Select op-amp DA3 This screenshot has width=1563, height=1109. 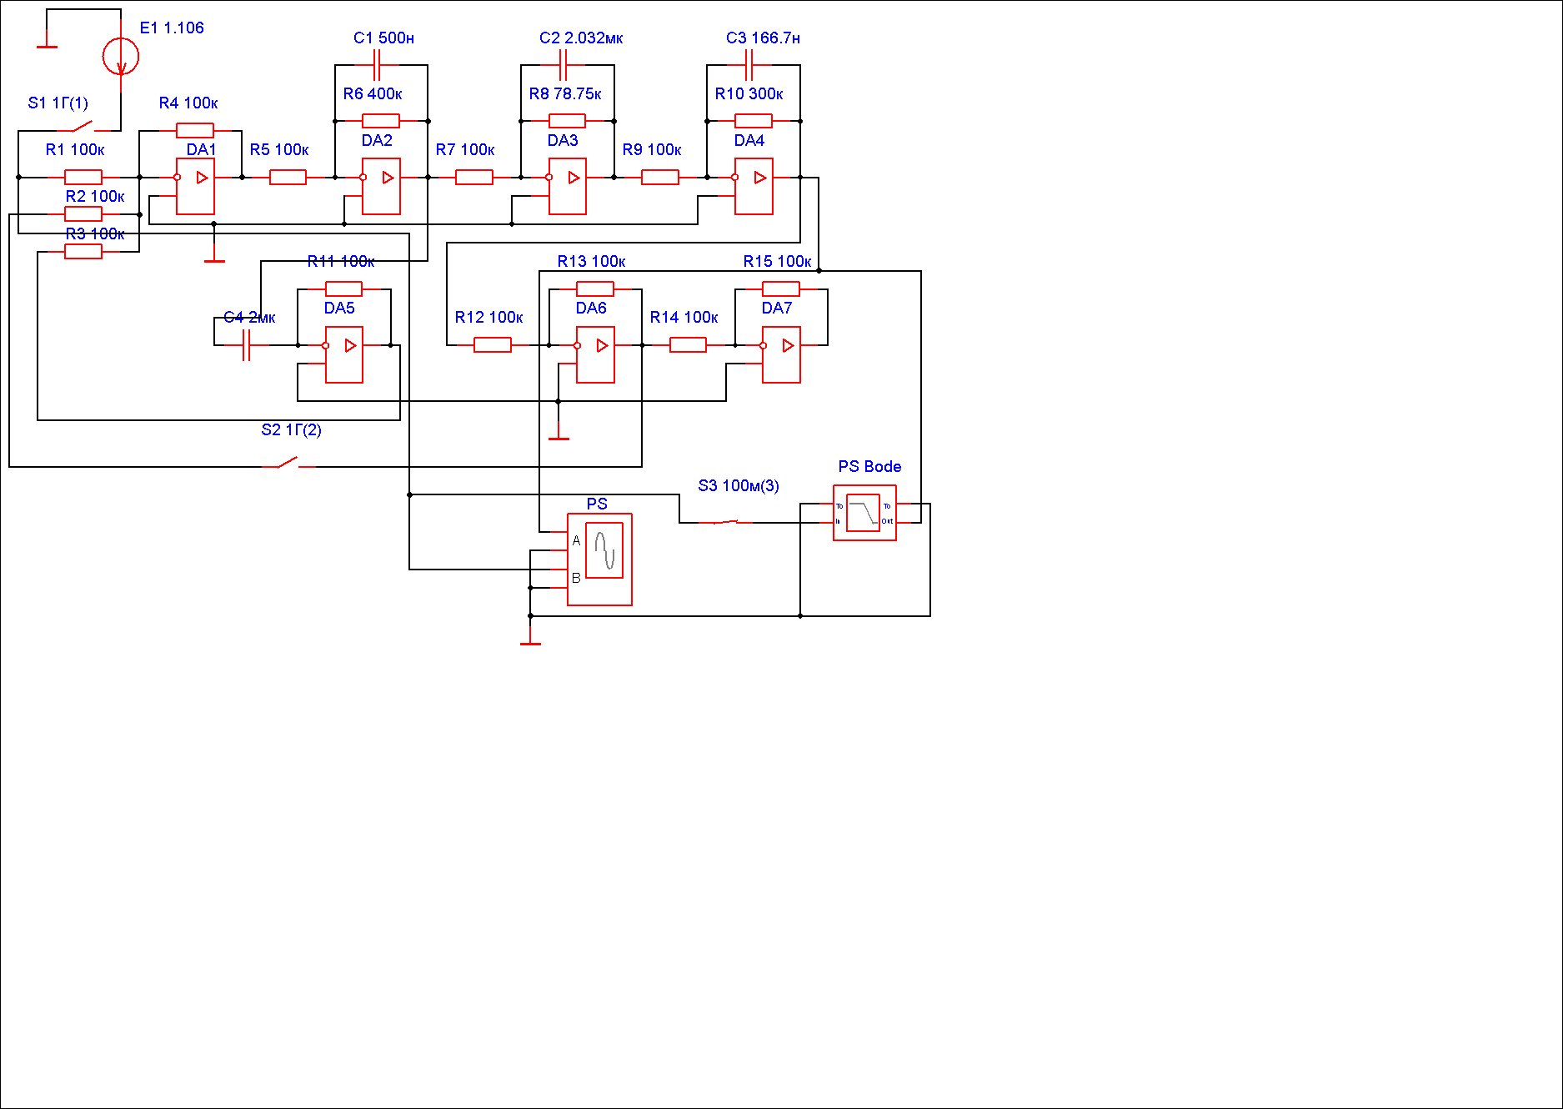567,187
